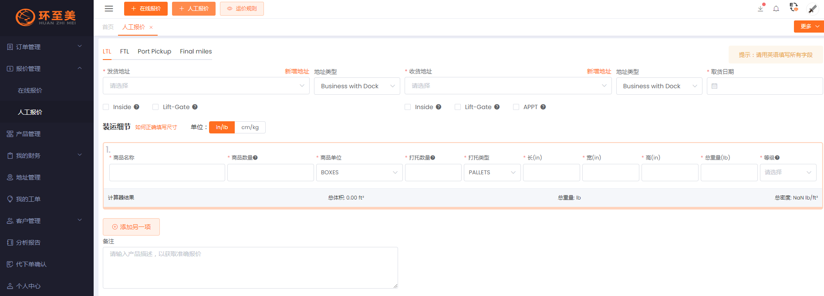
Task: Check the consignee Lift-Gate checkbox
Action: click(x=458, y=107)
